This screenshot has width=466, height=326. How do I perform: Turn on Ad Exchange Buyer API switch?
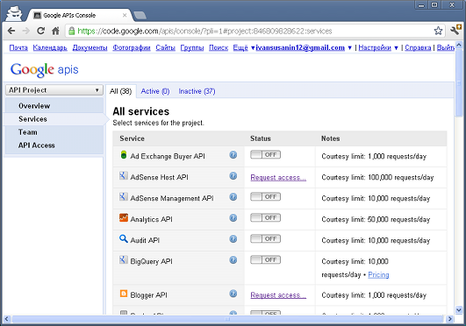pos(265,155)
